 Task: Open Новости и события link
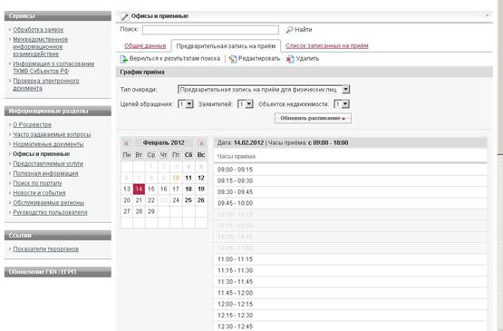(39, 193)
